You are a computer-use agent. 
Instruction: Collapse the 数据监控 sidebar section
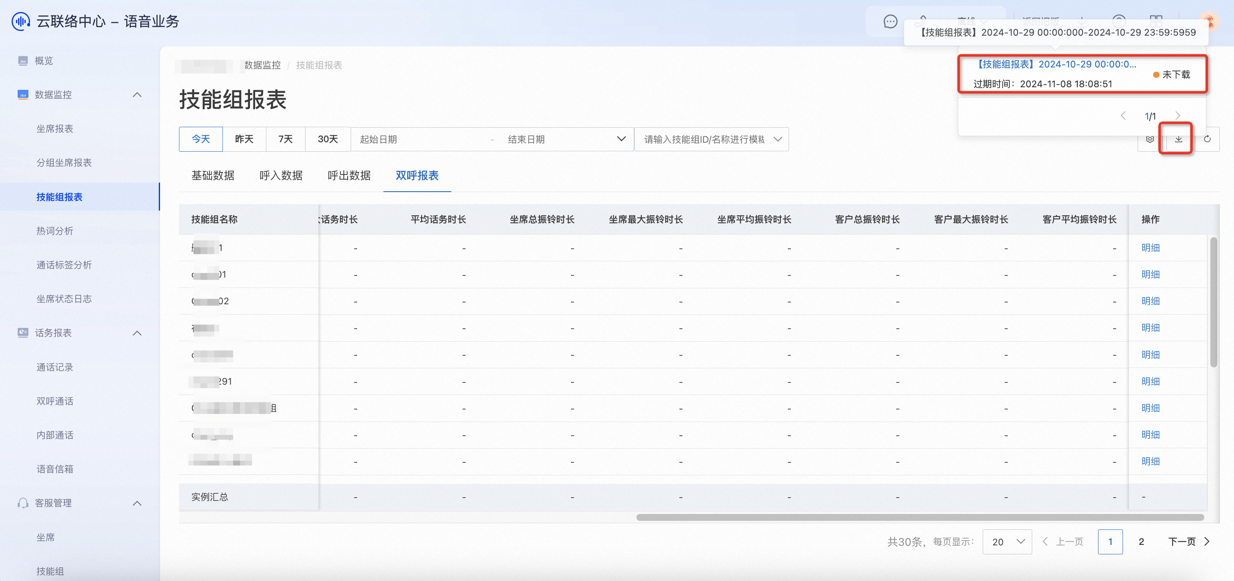137,95
